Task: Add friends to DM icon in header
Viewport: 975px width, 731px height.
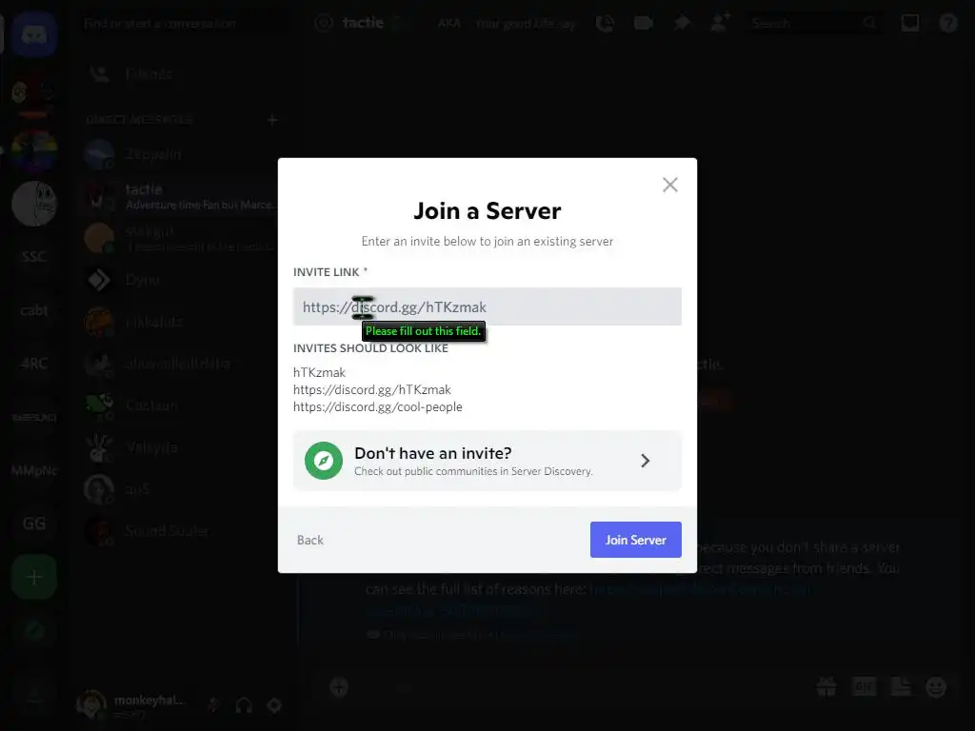Action: (721, 24)
